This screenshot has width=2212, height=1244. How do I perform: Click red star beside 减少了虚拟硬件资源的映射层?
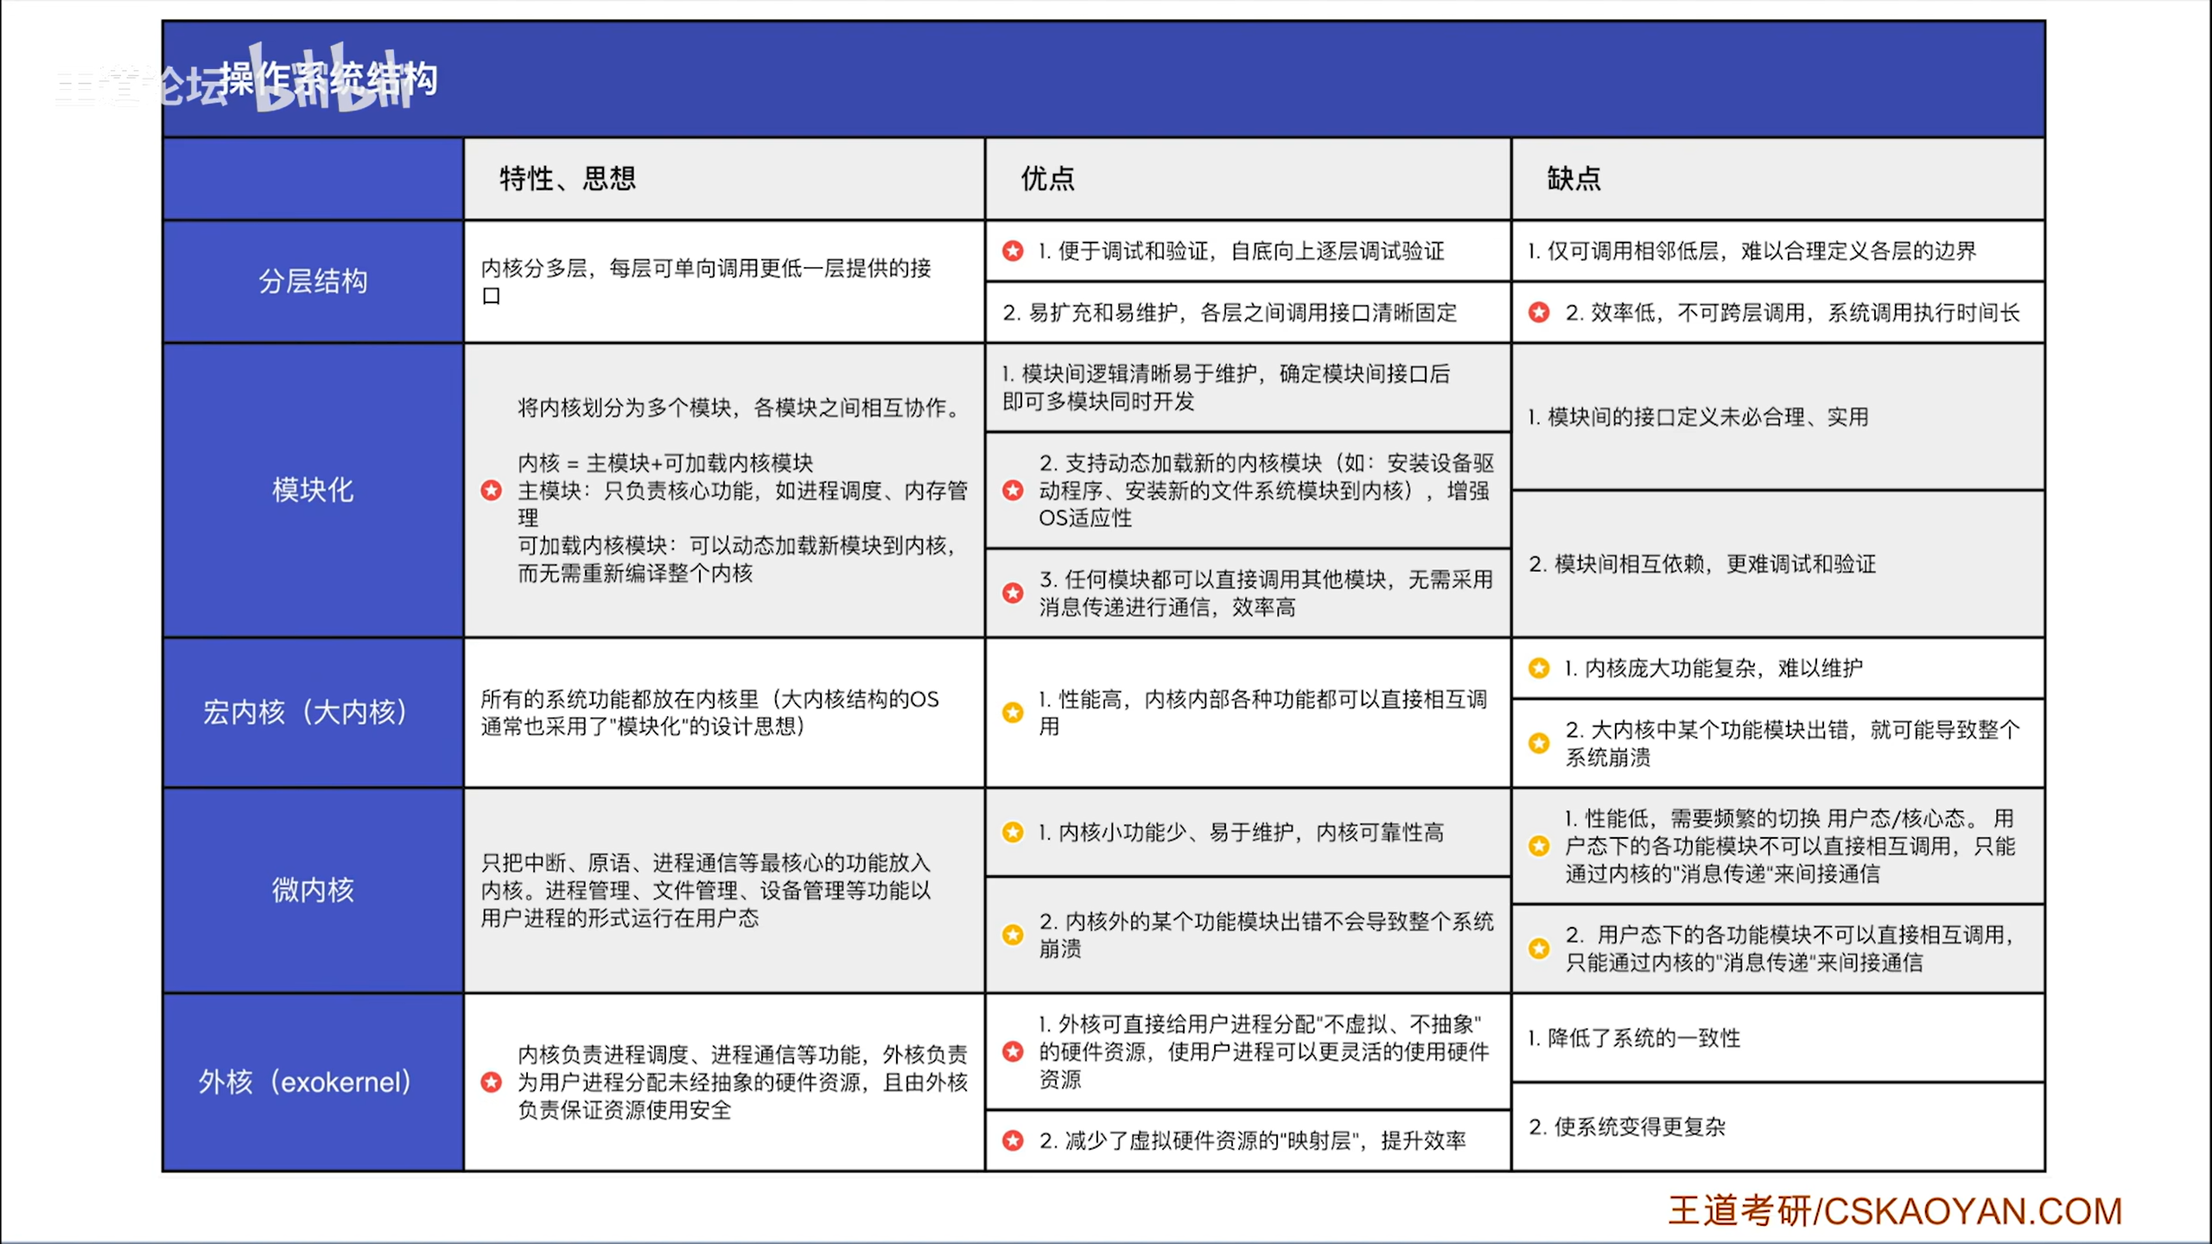pos(1013,1140)
